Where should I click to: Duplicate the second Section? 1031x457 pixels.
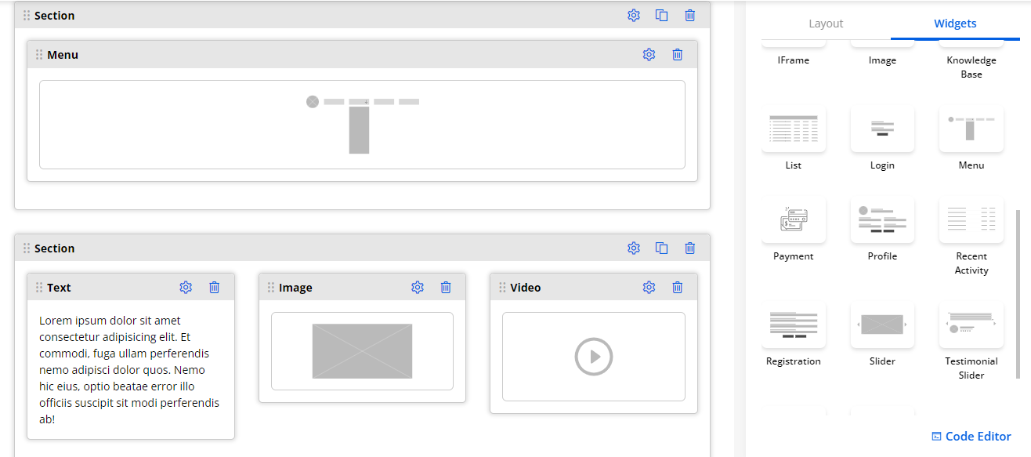click(x=662, y=248)
